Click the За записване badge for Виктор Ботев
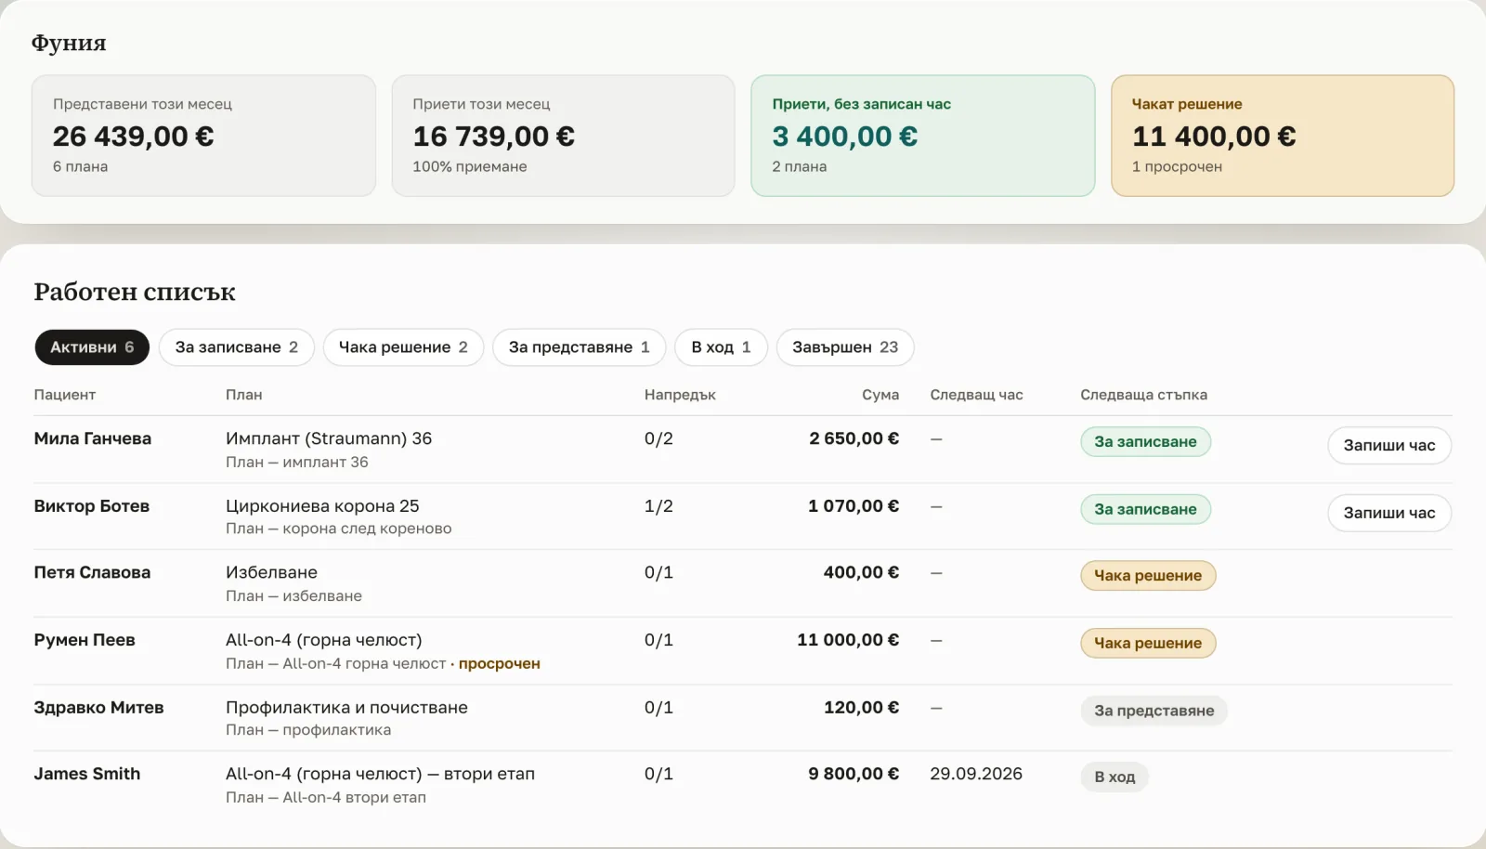This screenshot has height=849, width=1486. 1145,509
